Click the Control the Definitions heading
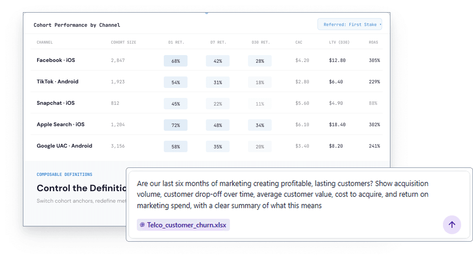Screen dimensions: 473x260 82,188
